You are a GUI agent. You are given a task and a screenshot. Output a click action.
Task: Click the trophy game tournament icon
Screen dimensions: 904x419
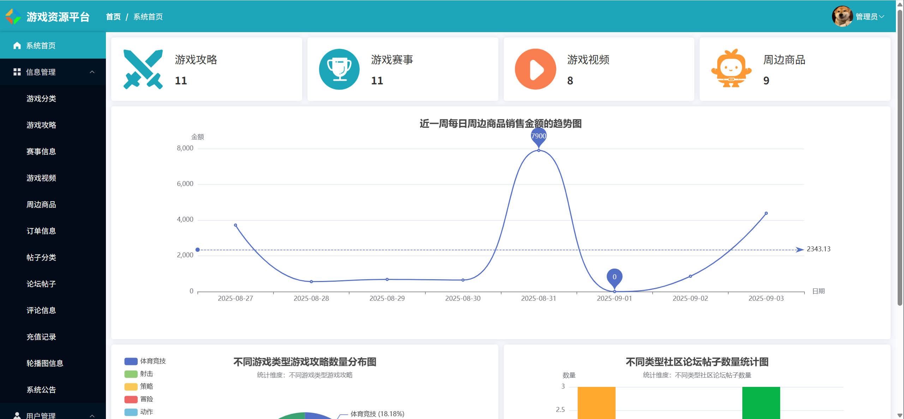(339, 69)
